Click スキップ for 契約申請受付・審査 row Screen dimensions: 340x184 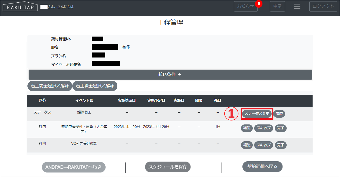point(263,128)
